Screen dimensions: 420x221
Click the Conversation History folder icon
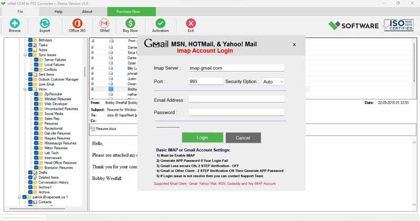click(35, 183)
